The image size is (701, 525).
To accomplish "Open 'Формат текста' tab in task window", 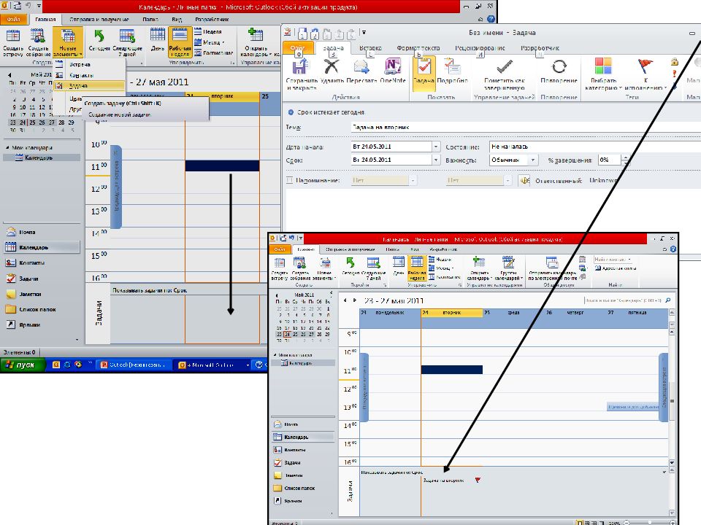I will 418,48.
